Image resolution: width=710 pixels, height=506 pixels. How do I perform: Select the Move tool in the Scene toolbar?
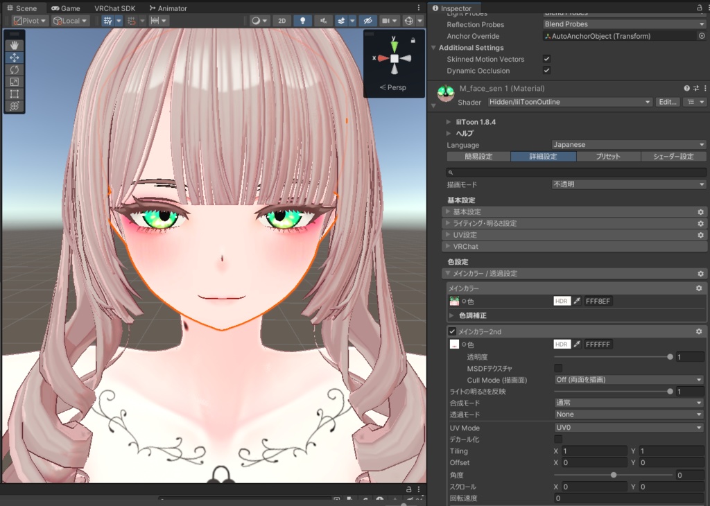tap(15, 57)
